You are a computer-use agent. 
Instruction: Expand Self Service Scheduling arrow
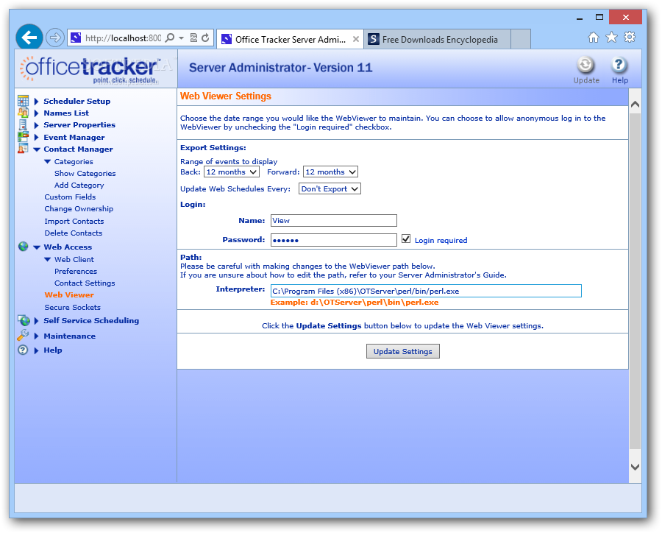click(36, 321)
